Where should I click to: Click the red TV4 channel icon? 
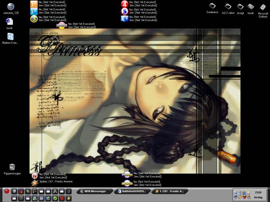click(x=125, y=4)
